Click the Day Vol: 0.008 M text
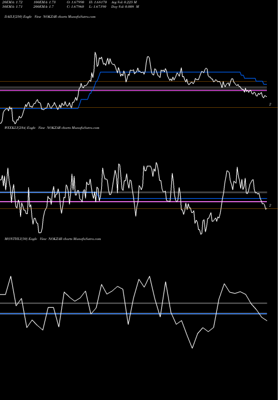The width and height of the screenshot is (278, 400). point(125,7)
